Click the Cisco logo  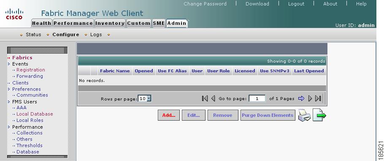point(14,14)
